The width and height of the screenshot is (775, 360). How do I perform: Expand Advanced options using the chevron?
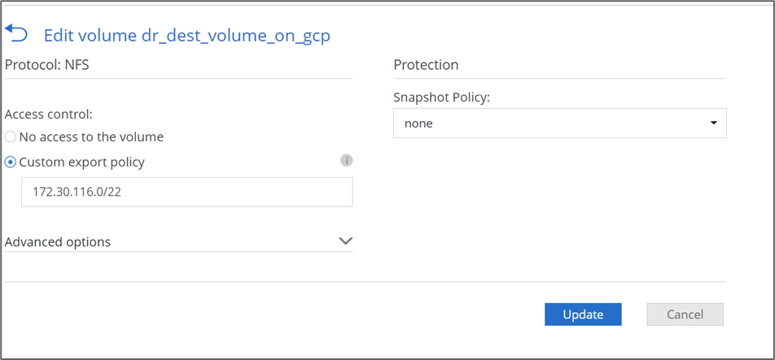coord(345,241)
